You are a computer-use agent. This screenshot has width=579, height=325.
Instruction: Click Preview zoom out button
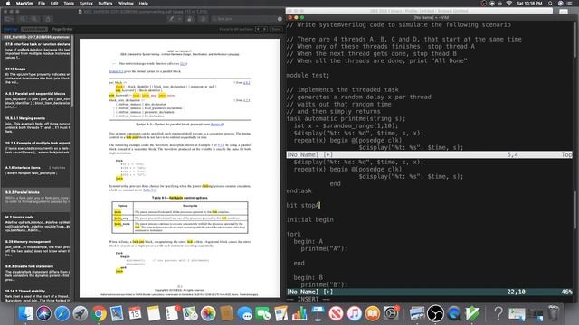(x=23, y=19)
